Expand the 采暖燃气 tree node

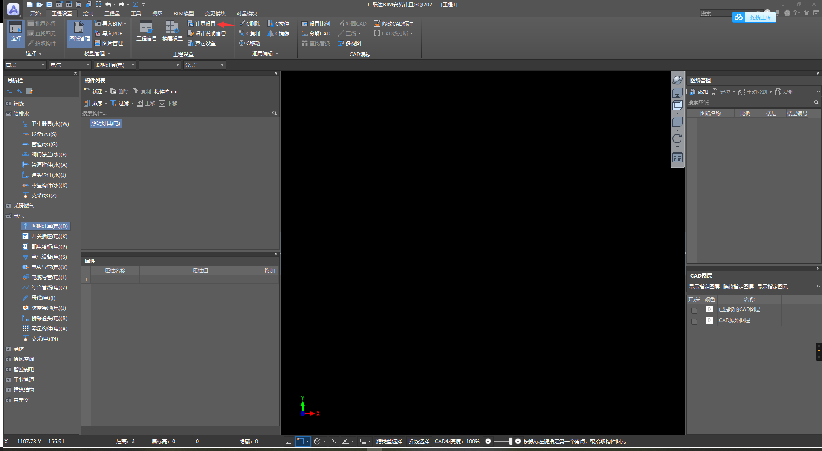point(8,206)
